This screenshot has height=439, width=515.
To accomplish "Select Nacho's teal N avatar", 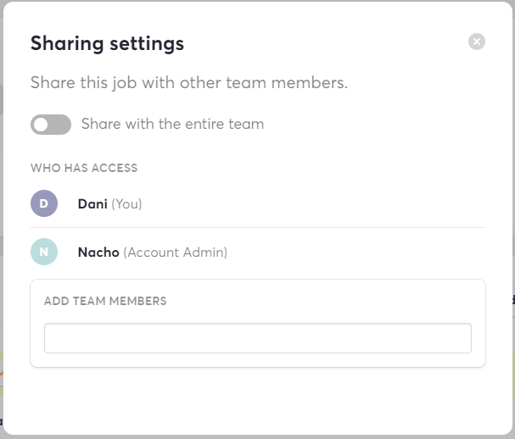I will [44, 252].
